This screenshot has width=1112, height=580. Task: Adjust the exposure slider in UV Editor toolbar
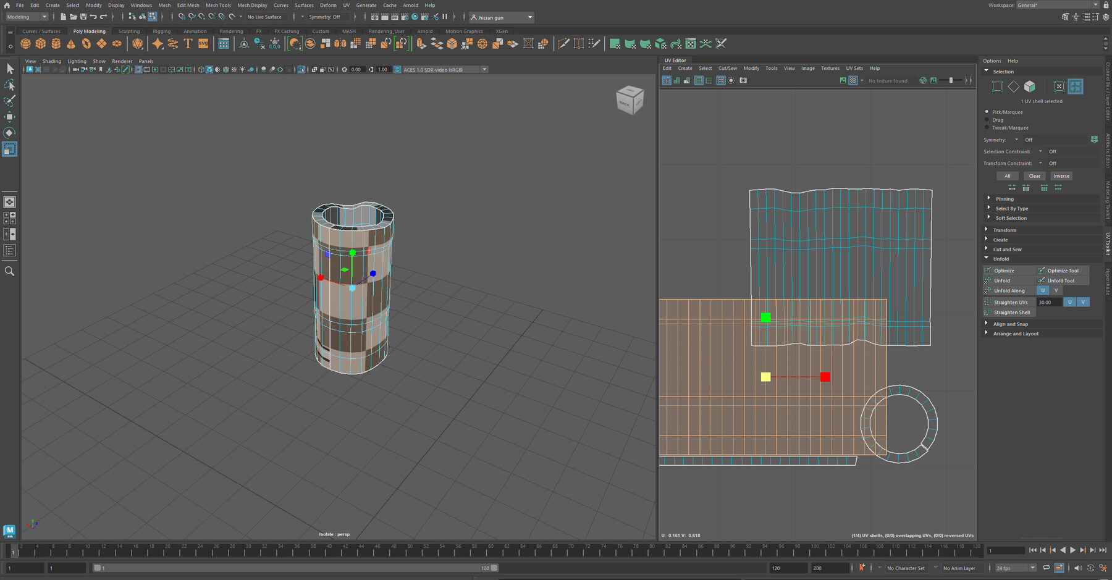click(951, 80)
